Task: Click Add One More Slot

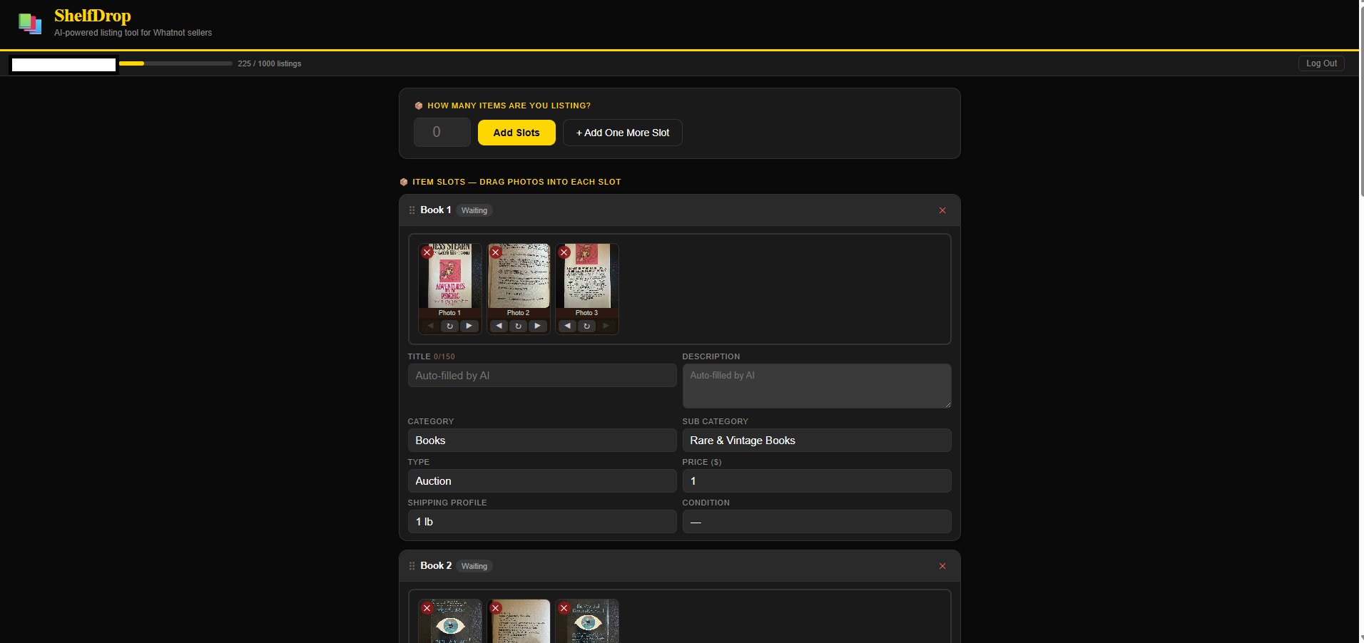Action: click(x=623, y=133)
